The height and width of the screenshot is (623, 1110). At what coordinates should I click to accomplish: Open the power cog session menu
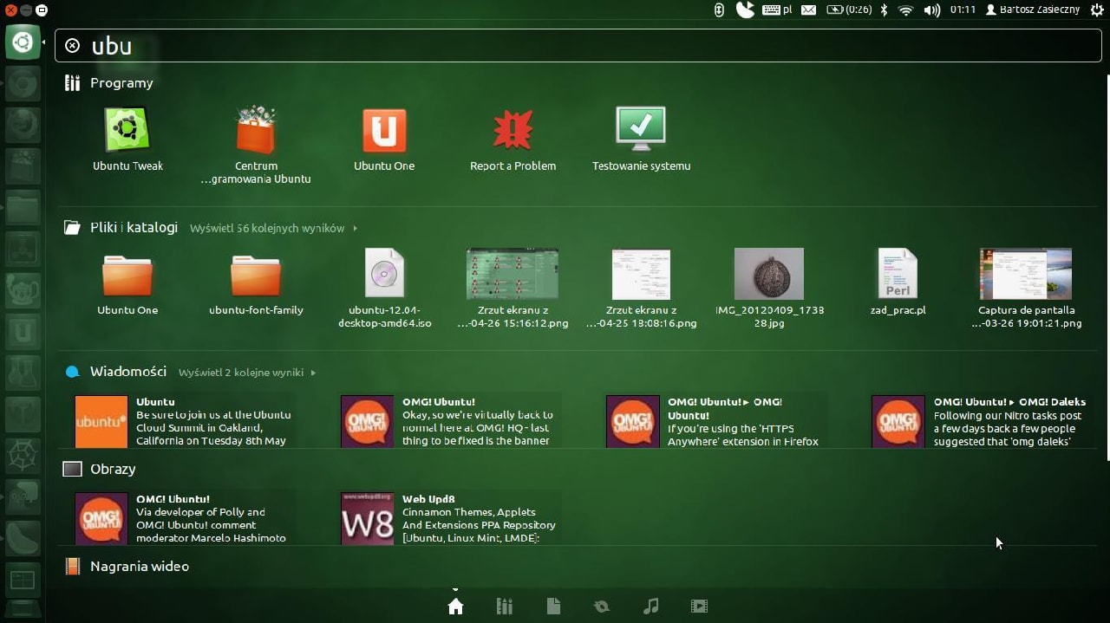coord(1096,10)
